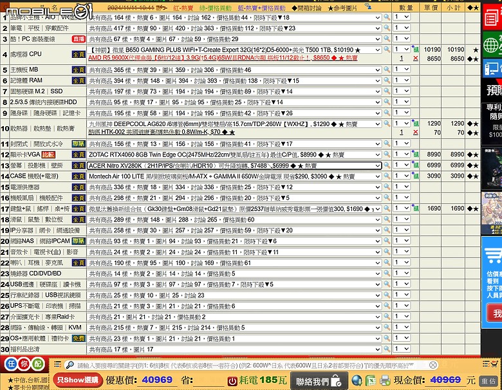
Task: Export the list with the Excel icon
Action: [x=371, y=380]
